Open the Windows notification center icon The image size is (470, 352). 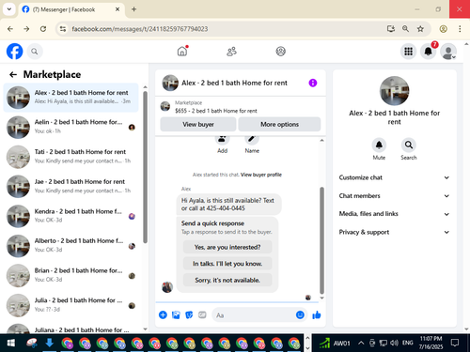pyautogui.click(x=455, y=343)
